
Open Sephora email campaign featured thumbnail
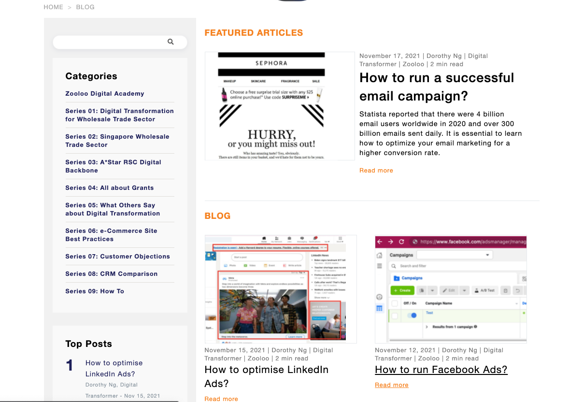click(x=280, y=106)
